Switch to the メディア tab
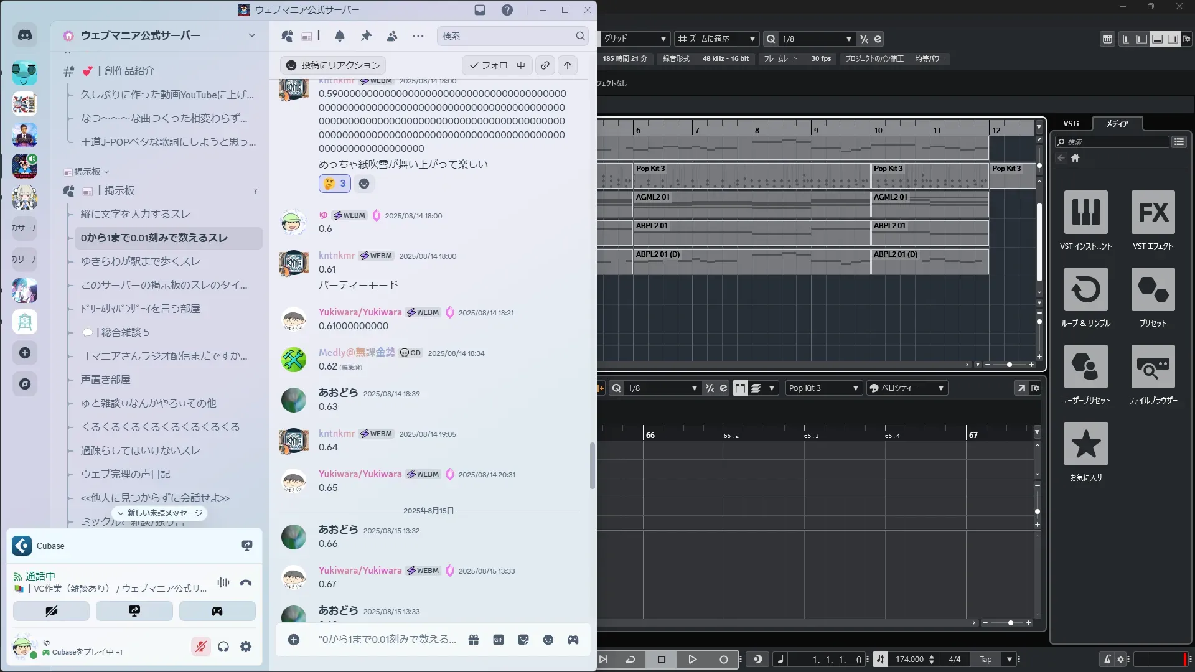The width and height of the screenshot is (1195, 672). click(x=1117, y=123)
